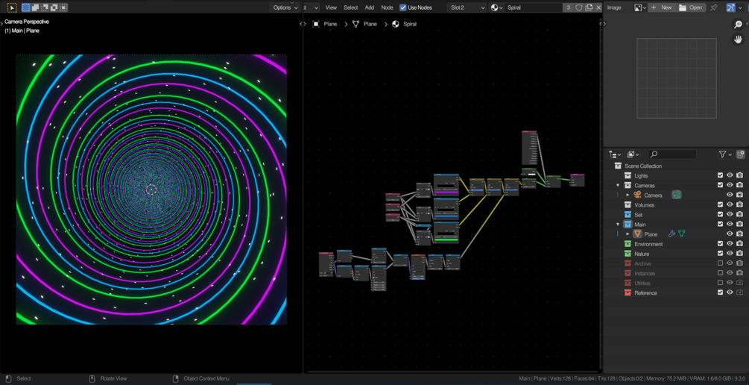Open the outliner display mode dropdown

coord(615,154)
